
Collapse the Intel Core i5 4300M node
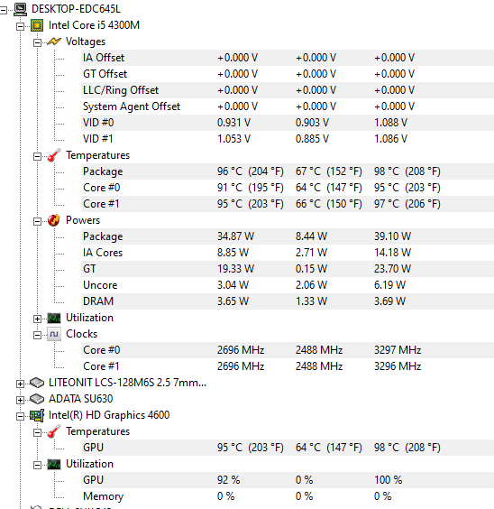(x=20, y=26)
